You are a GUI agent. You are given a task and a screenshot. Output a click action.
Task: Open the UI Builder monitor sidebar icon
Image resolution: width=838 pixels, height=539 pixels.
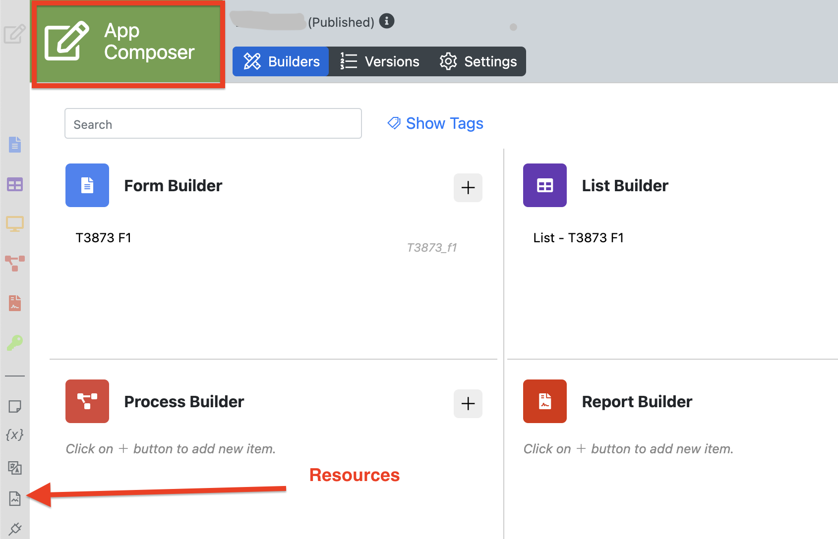point(15,224)
